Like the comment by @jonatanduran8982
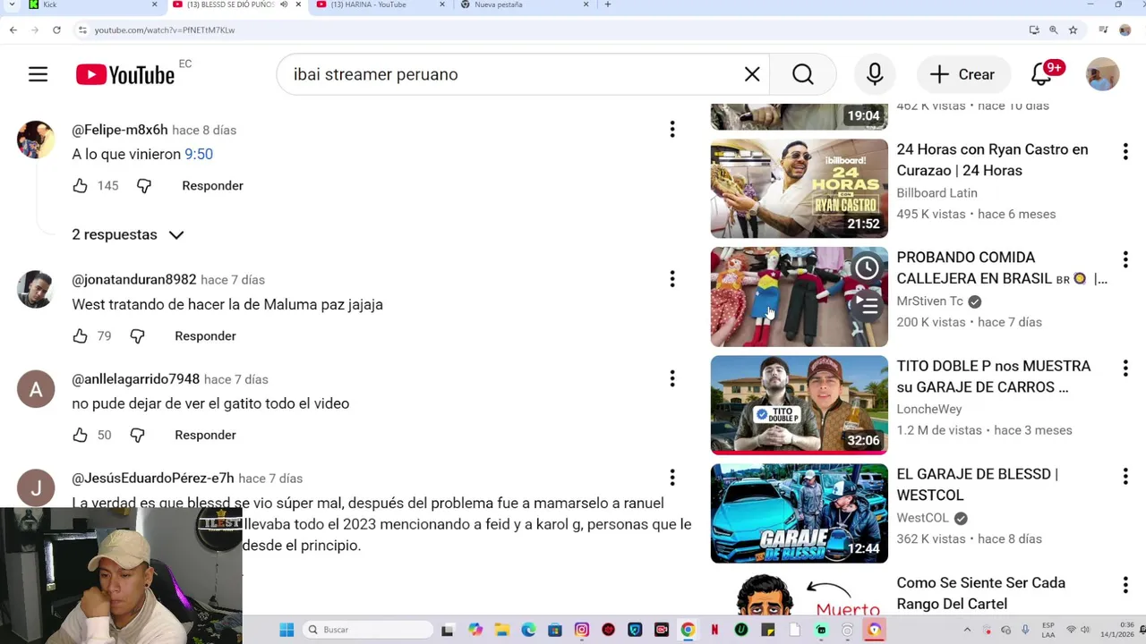The height and width of the screenshot is (644, 1146). (x=80, y=335)
